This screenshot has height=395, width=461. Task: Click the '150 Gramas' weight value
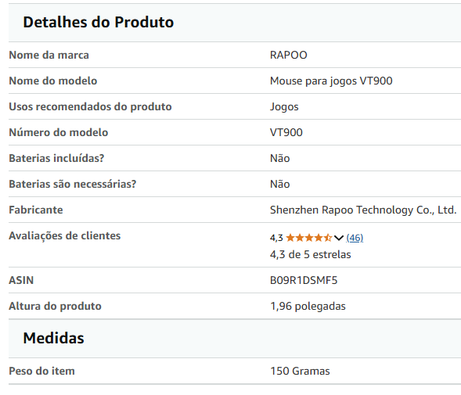[300, 371]
